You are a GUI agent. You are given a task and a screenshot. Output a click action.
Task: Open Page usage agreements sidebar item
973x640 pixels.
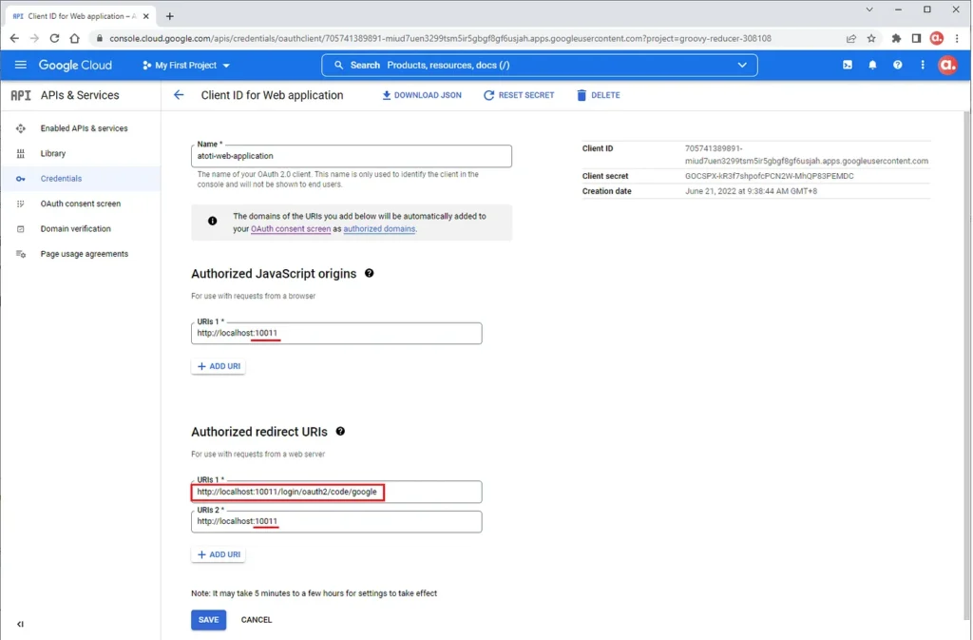coord(81,254)
